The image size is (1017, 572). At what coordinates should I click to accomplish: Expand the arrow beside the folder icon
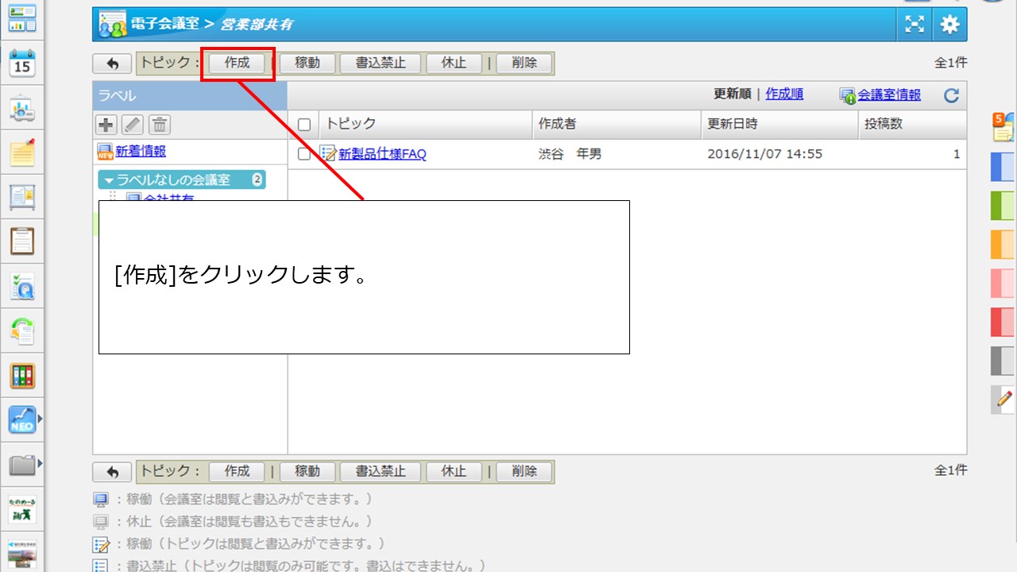pyautogui.click(x=40, y=463)
